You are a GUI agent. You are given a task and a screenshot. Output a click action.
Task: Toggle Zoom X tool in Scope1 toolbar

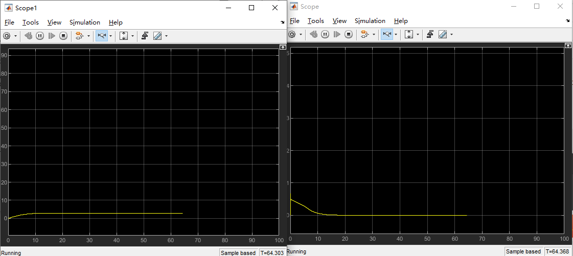click(102, 36)
